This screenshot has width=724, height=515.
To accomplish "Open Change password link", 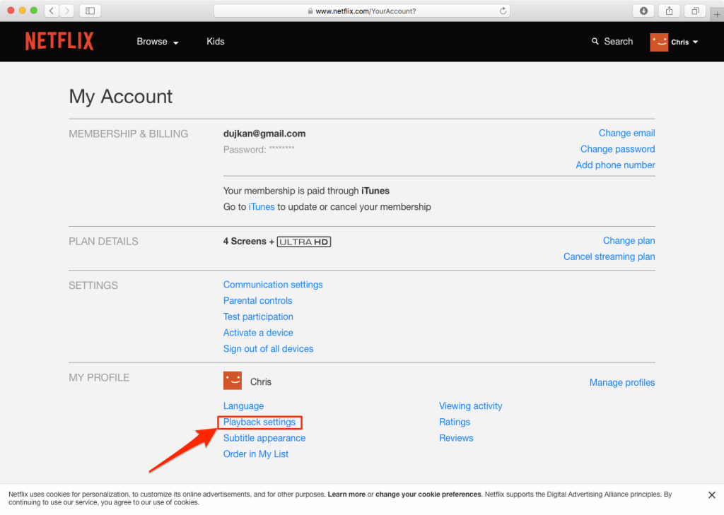I will tap(617, 149).
